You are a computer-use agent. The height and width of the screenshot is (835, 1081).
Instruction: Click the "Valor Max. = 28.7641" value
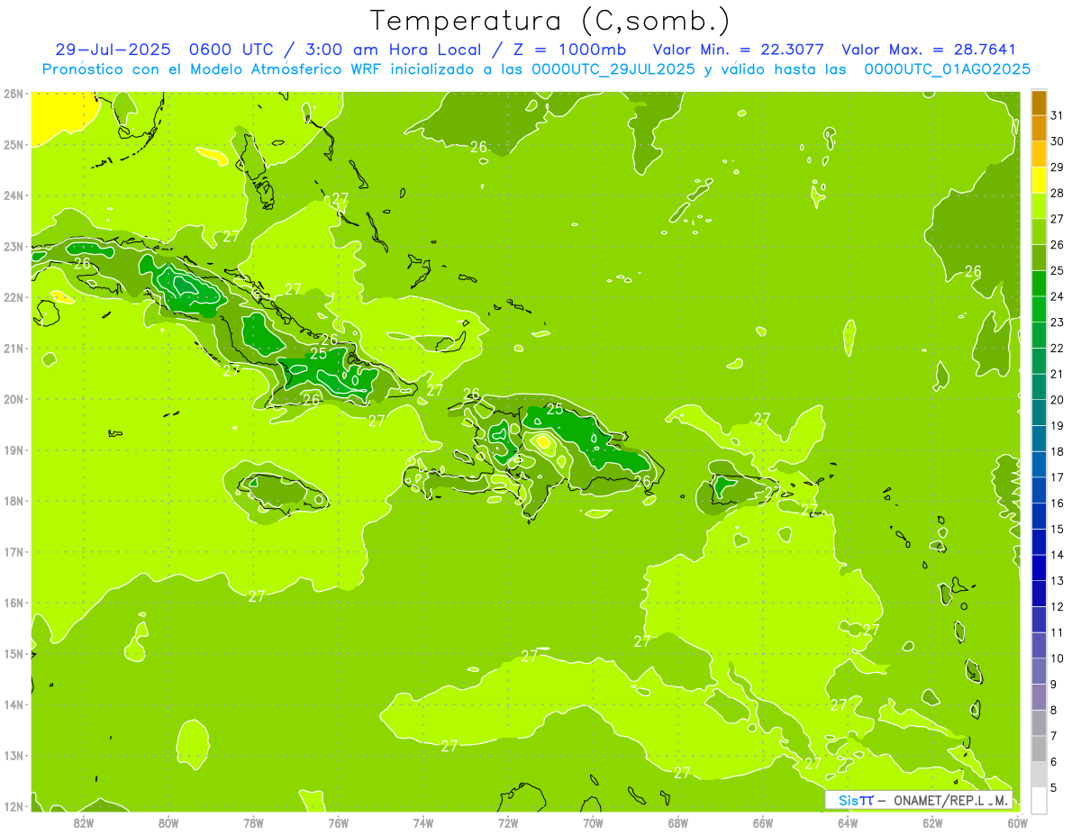[x=929, y=50]
